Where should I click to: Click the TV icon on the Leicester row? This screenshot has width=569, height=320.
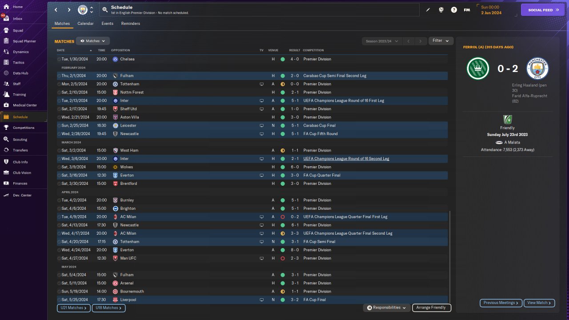(x=262, y=126)
